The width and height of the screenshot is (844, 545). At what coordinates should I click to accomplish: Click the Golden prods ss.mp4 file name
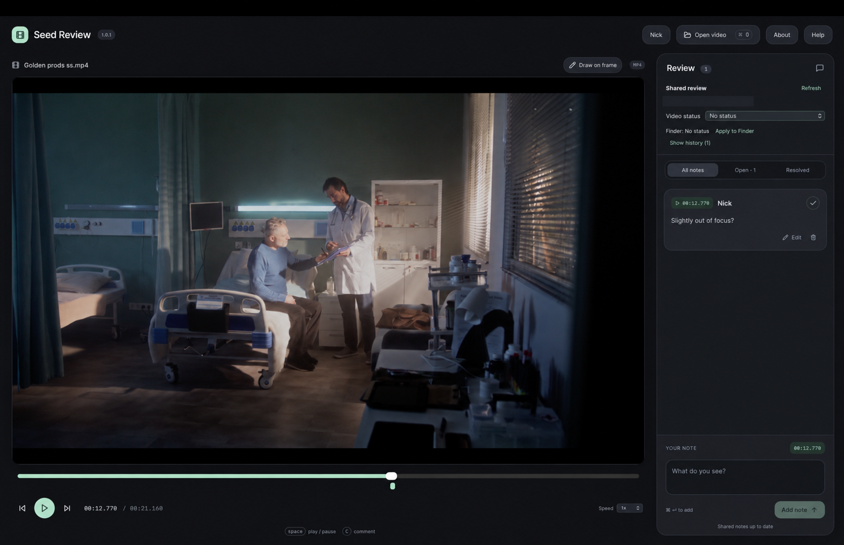click(56, 65)
